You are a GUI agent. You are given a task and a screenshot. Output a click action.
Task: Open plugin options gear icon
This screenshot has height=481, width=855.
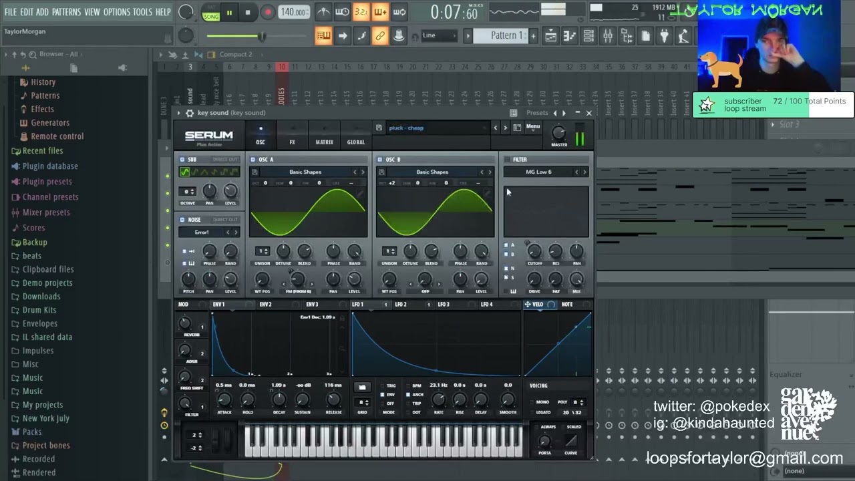(190, 113)
